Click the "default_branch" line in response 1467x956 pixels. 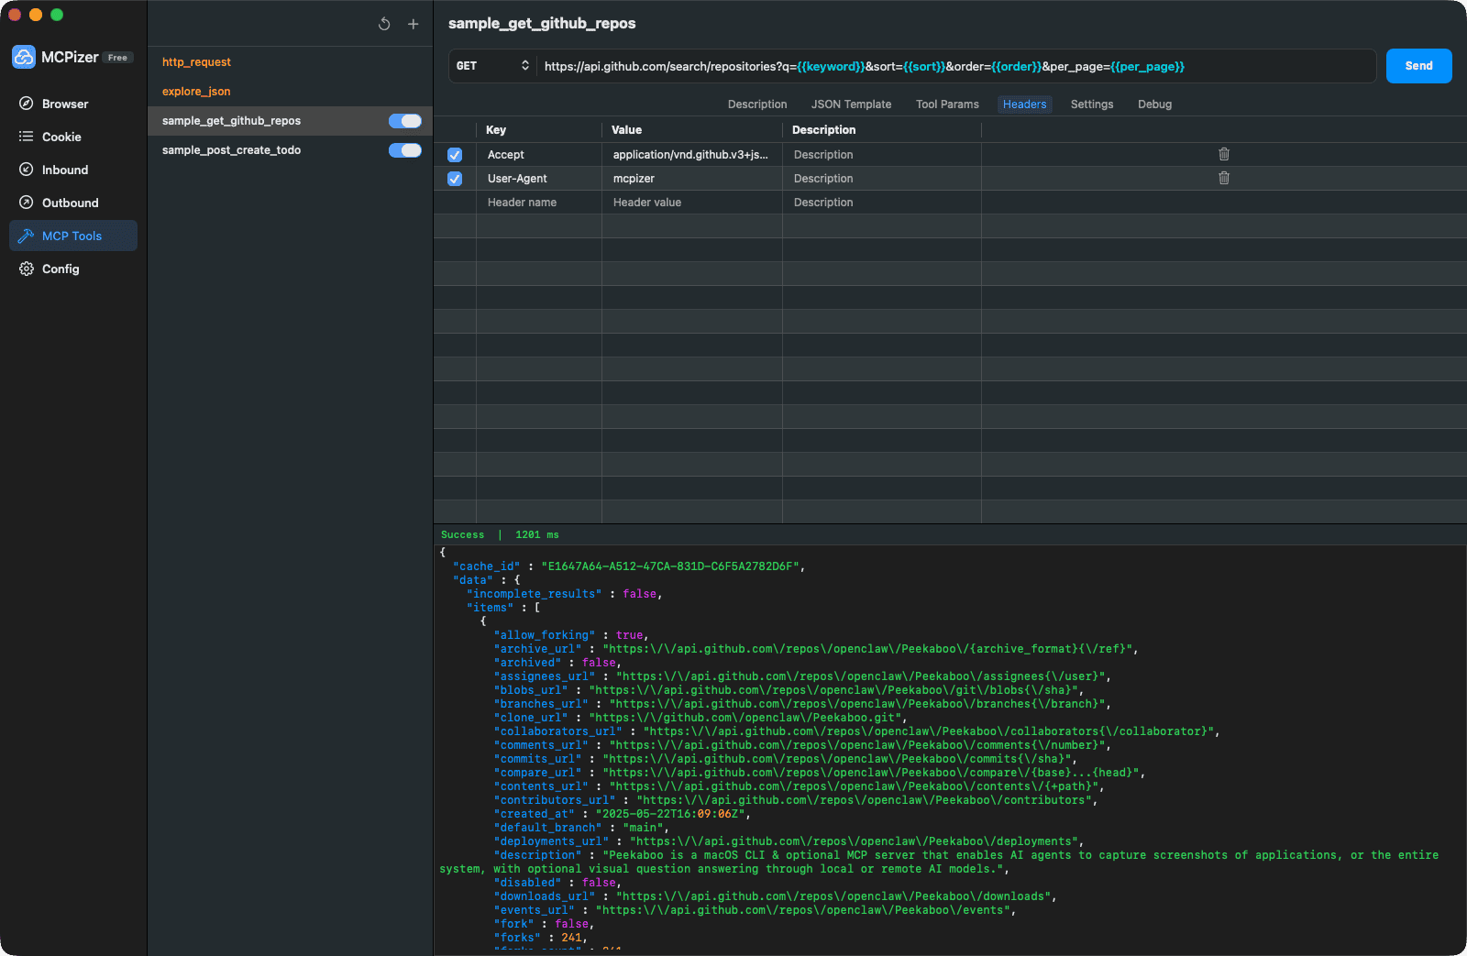click(581, 828)
